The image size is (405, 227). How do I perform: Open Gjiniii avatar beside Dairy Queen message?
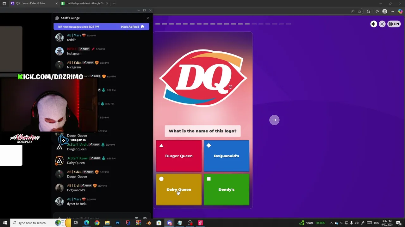(x=59, y=160)
